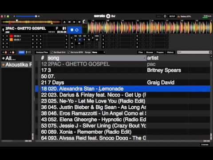Viewport: 213px width, 160px height.
Task: Open the Browse panel tab
Action: (150, 52)
